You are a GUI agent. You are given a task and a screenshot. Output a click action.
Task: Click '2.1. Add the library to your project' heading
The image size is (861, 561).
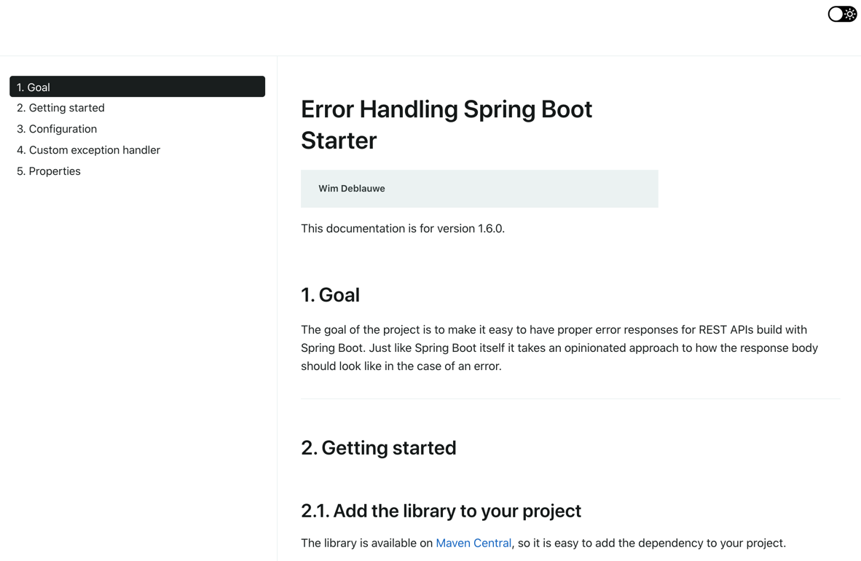pyautogui.click(x=441, y=511)
